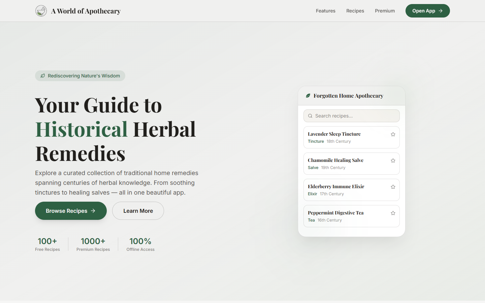Mark Peppermint Digestive Tea as favorite
485x303 pixels.
393,213
